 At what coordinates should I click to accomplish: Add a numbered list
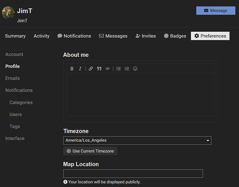pyautogui.click(x=127, y=69)
